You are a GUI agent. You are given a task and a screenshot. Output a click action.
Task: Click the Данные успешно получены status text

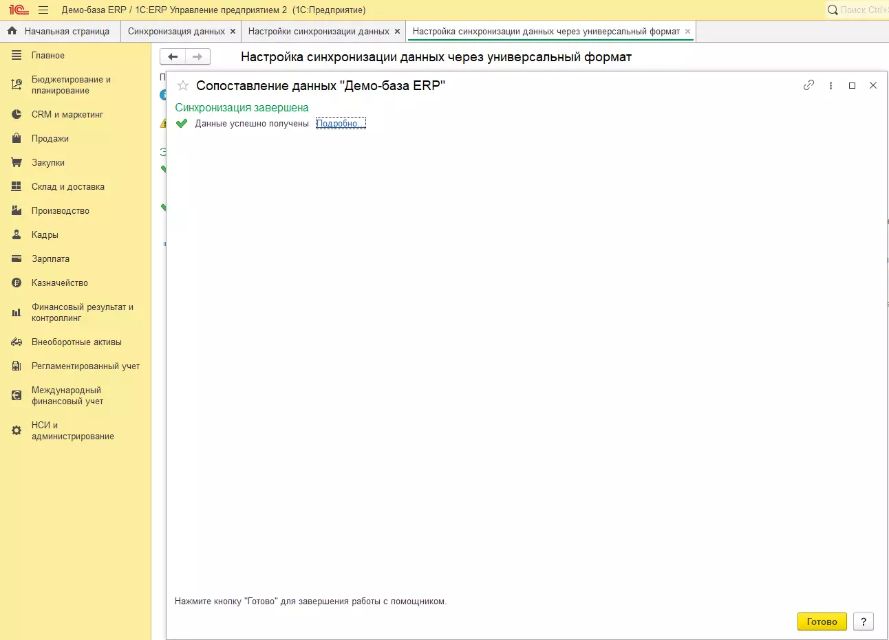pos(252,124)
